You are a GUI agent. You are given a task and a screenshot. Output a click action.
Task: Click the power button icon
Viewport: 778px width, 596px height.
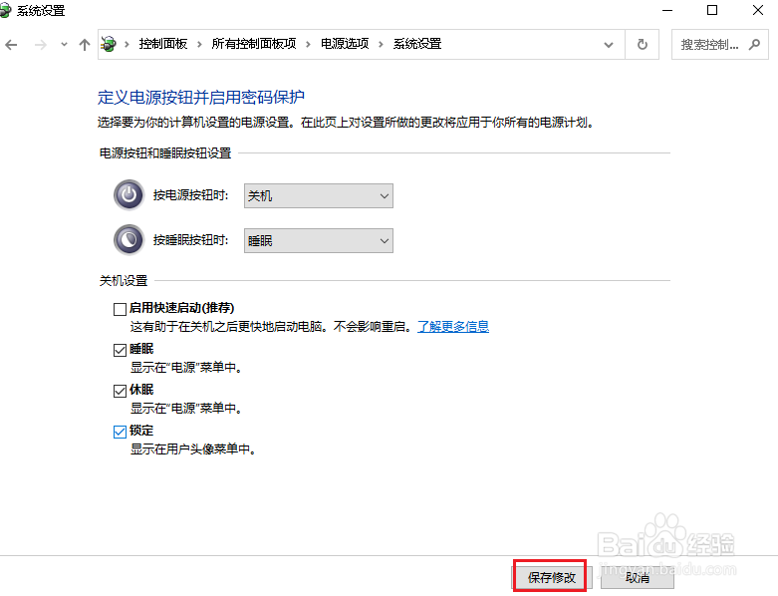(x=130, y=195)
